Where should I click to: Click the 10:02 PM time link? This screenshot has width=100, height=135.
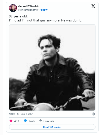14,114
